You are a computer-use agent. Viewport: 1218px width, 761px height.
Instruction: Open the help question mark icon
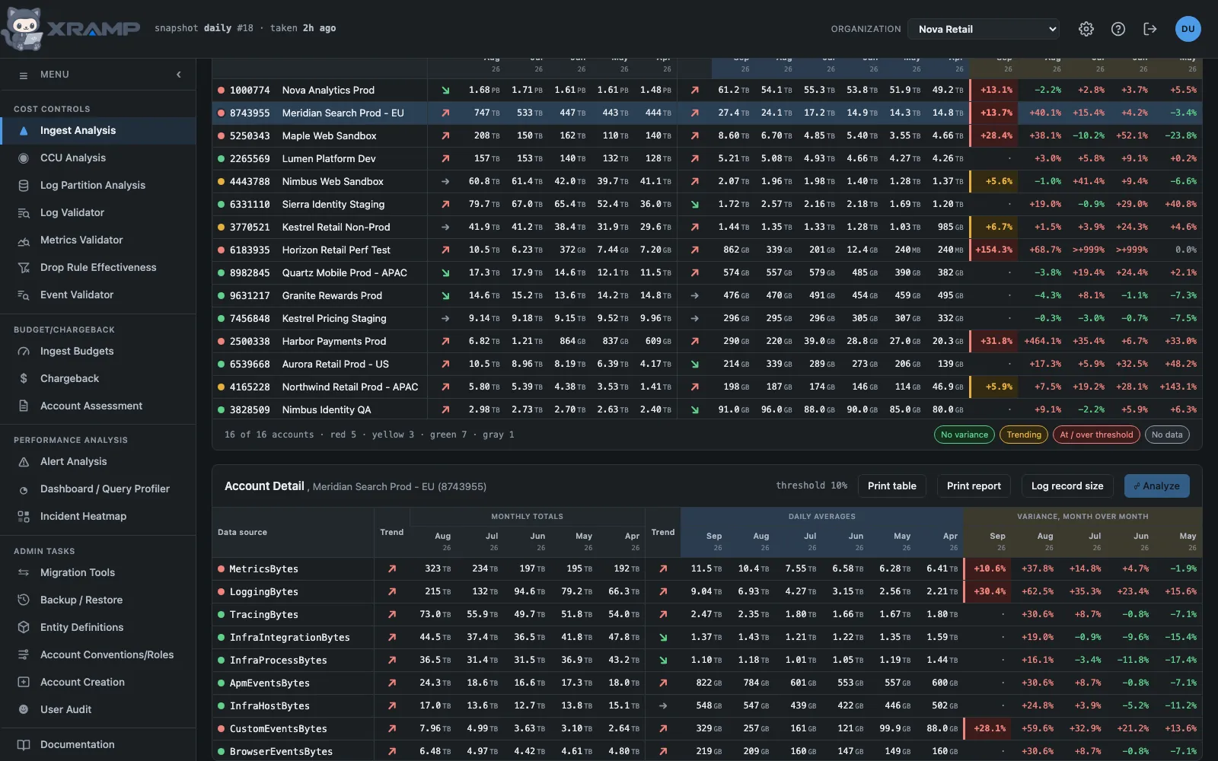pyautogui.click(x=1118, y=29)
